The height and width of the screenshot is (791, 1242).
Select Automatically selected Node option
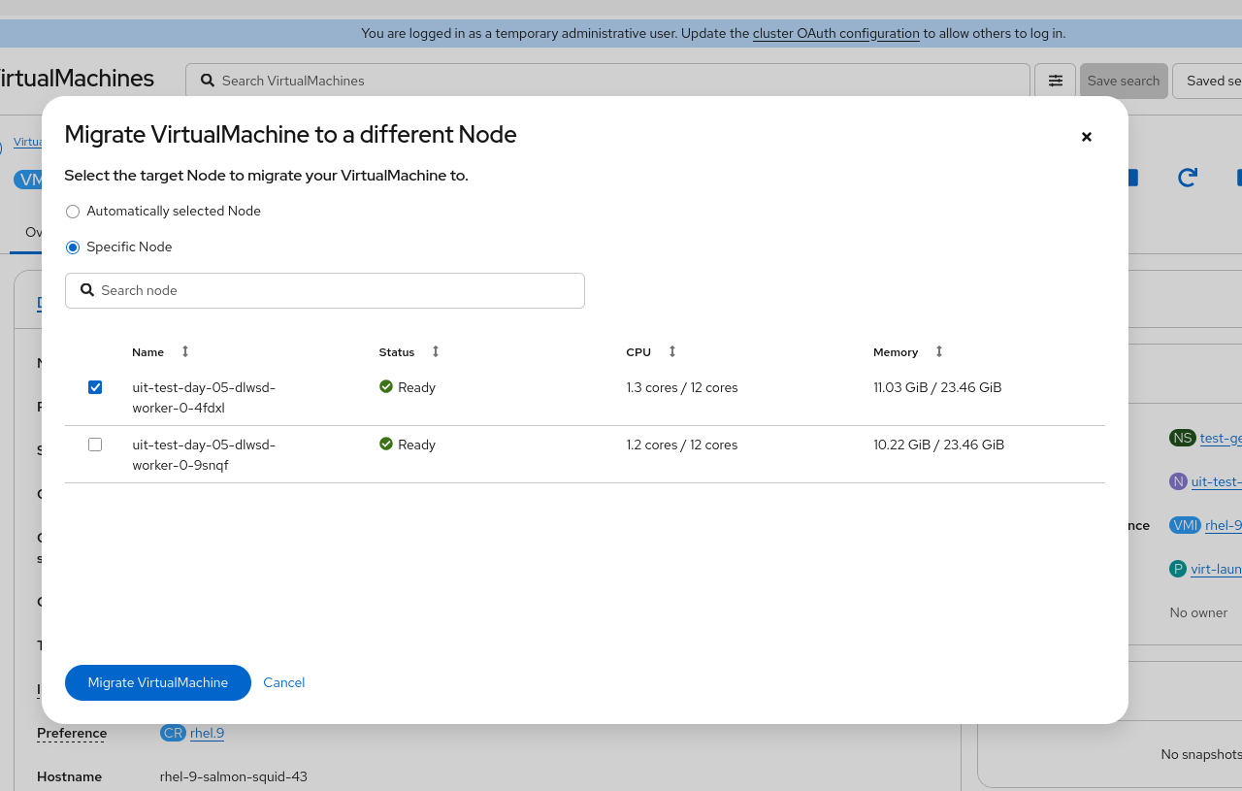click(x=73, y=212)
